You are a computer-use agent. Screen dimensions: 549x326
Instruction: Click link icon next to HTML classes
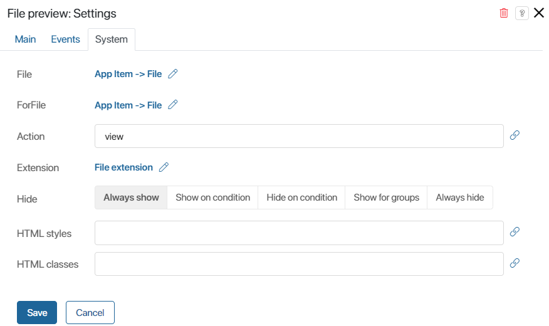[x=515, y=263]
